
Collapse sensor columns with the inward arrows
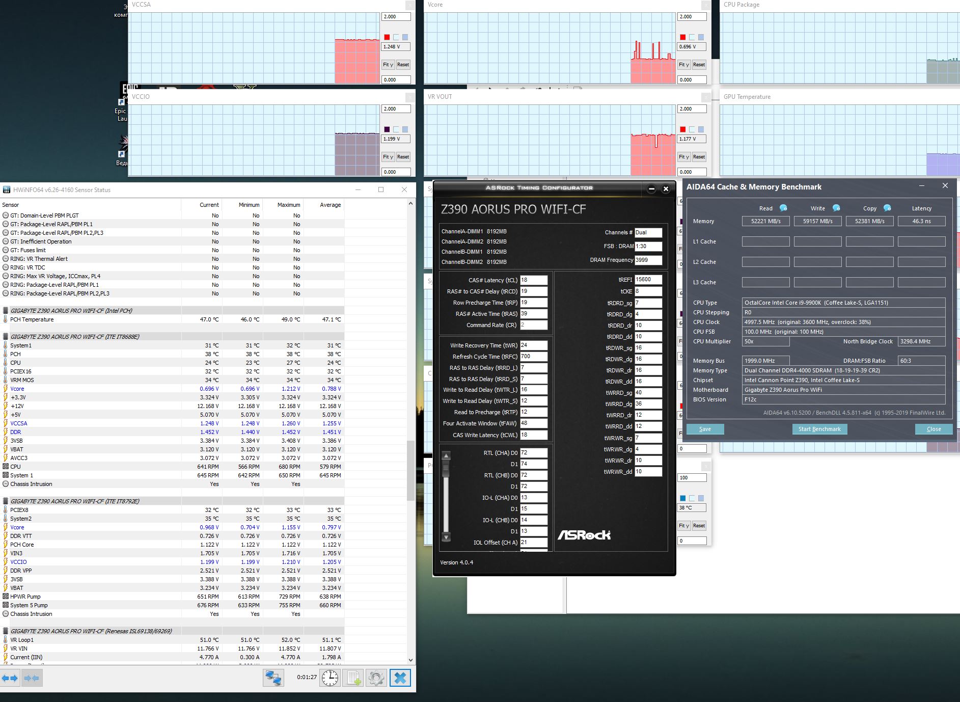pos(32,678)
